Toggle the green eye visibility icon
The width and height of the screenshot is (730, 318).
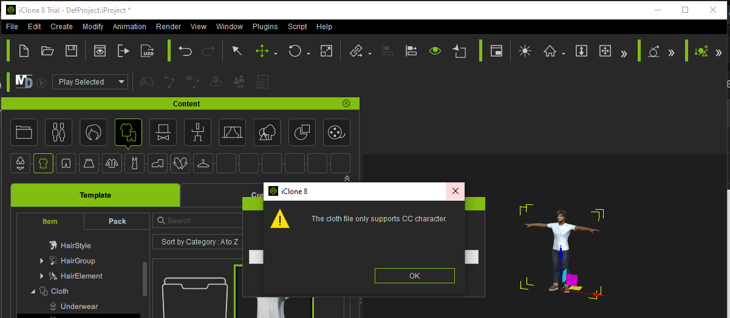(435, 51)
